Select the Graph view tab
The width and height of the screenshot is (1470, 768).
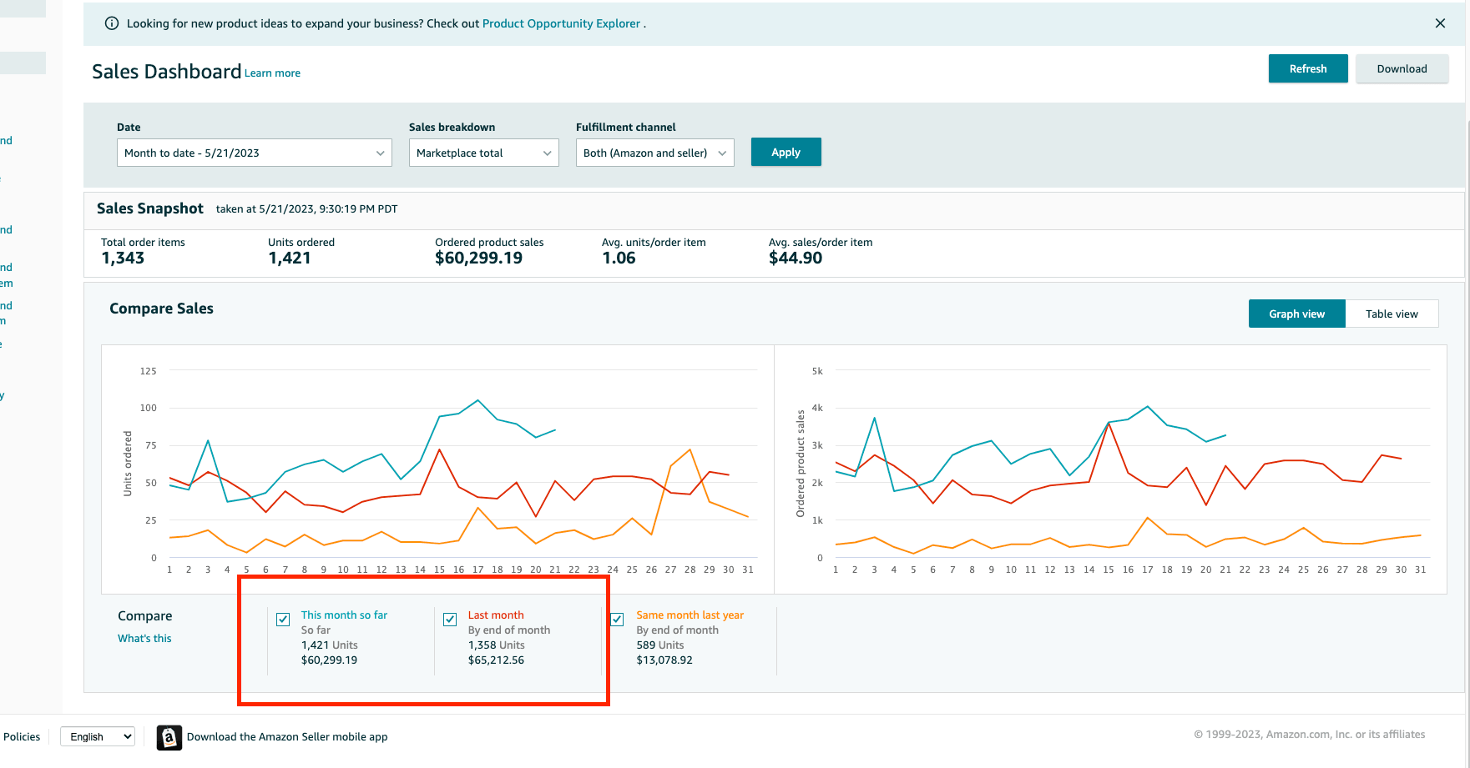pos(1296,314)
